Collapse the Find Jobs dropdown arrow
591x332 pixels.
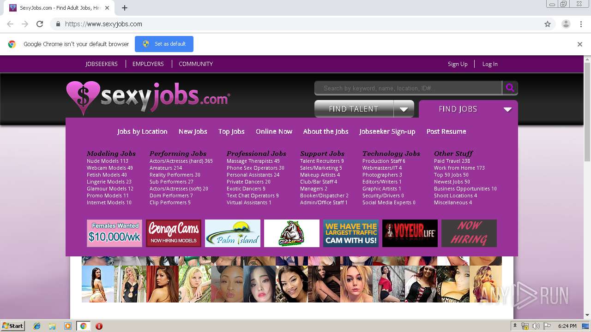click(x=507, y=109)
